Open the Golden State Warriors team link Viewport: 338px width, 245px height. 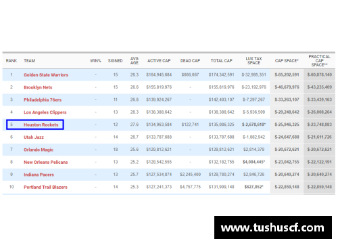[x=46, y=75]
